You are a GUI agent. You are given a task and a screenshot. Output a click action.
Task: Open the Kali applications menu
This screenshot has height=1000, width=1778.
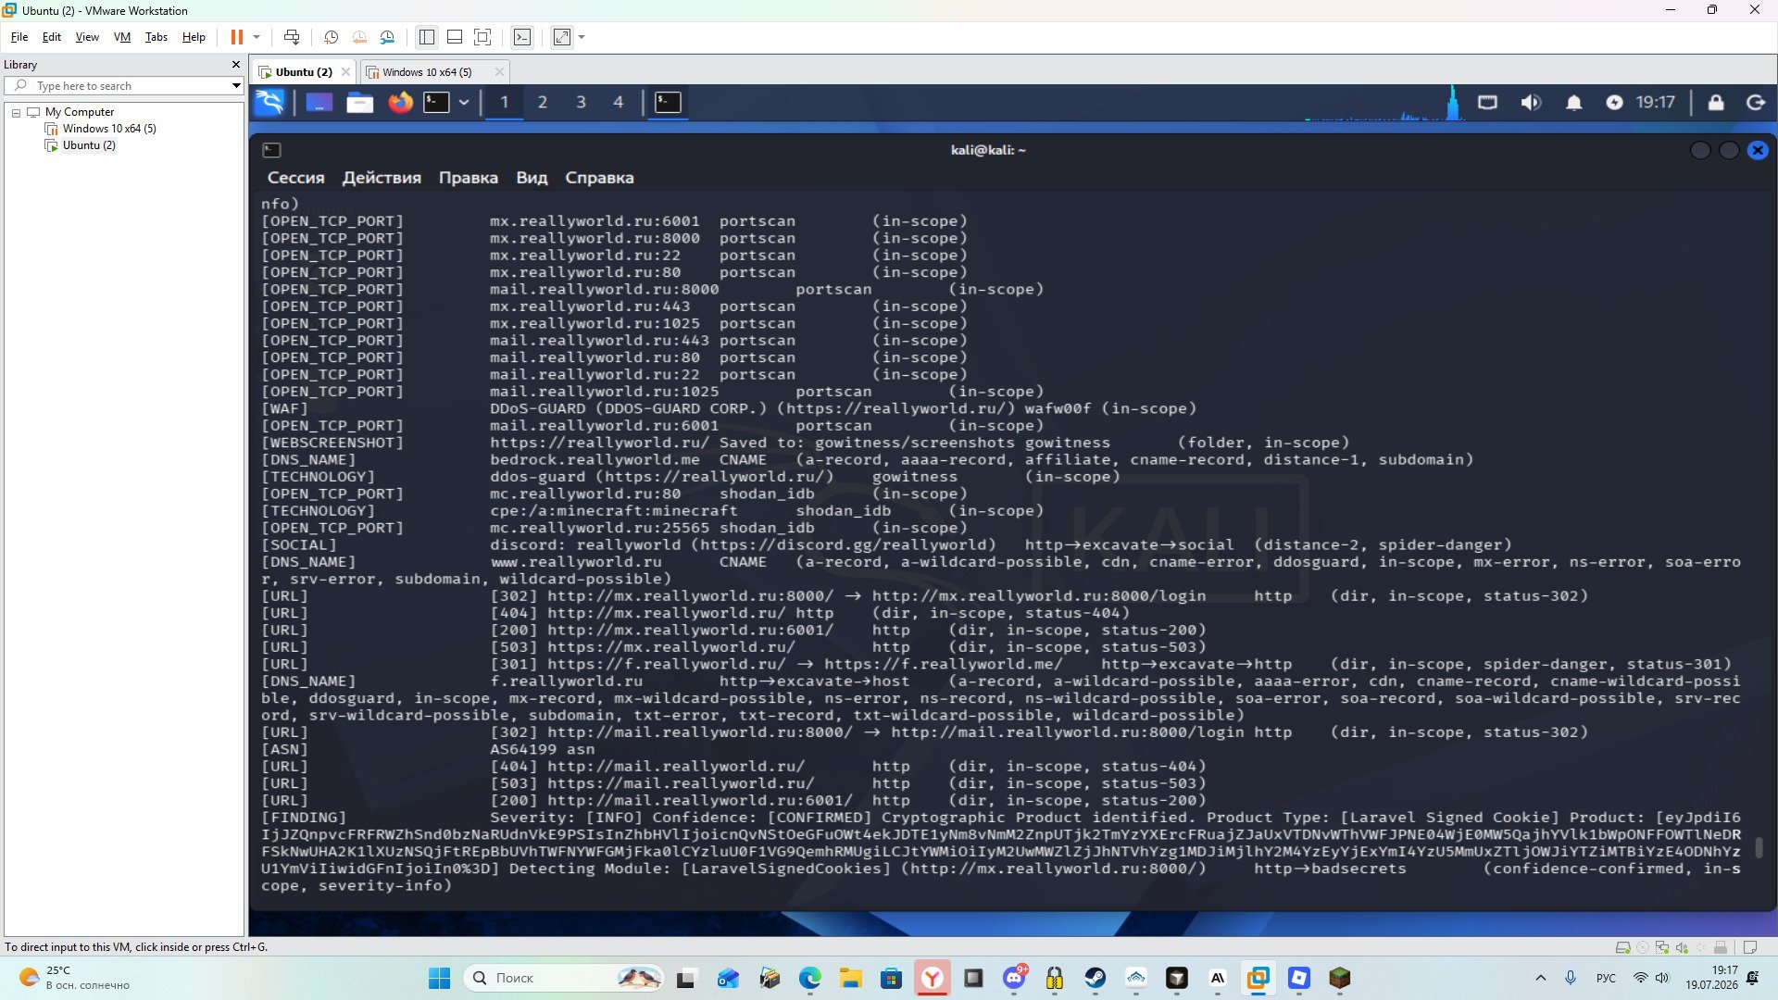[269, 102]
